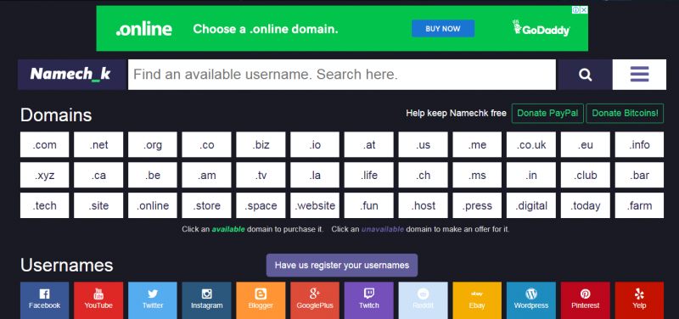The image size is (679, 319).
Task: Click the .club domain tile
Action: (586, 175)
